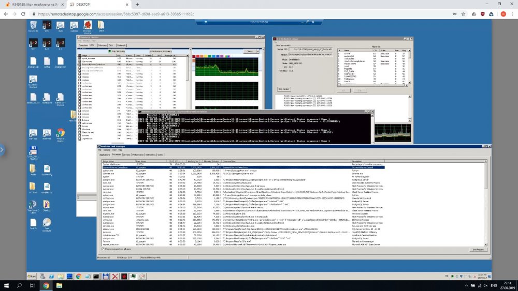518x291 pixels.
Task: Sort Task Manager by Description column
Action: tap(368, 161)
